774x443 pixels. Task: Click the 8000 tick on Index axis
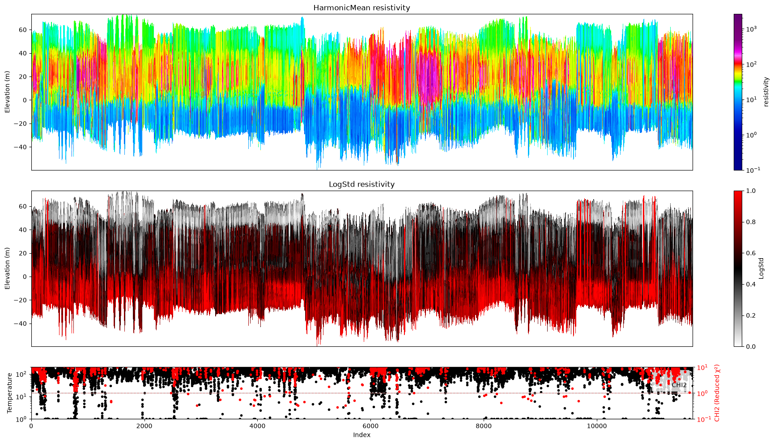pyautogui.click(x=484, y=425)
